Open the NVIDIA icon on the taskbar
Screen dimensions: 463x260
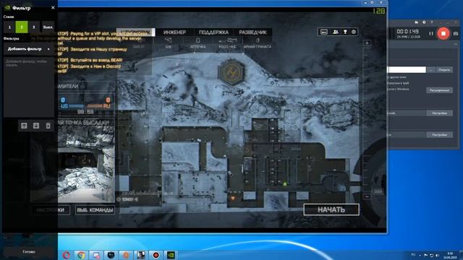171,255
